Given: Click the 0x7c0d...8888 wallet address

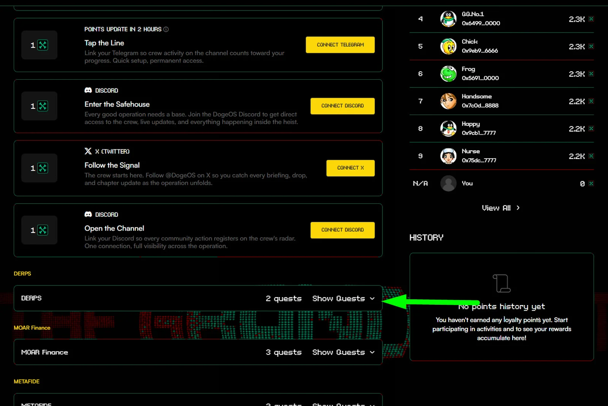Looking at the screenshot, I should coord(480,105).
